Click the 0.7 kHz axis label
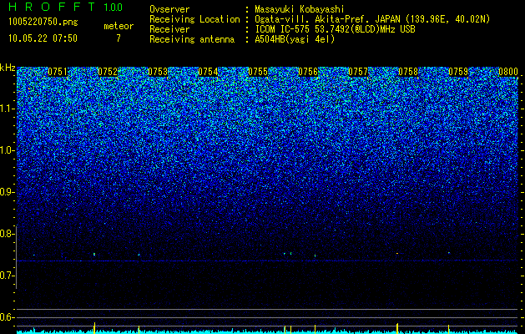 8,276
